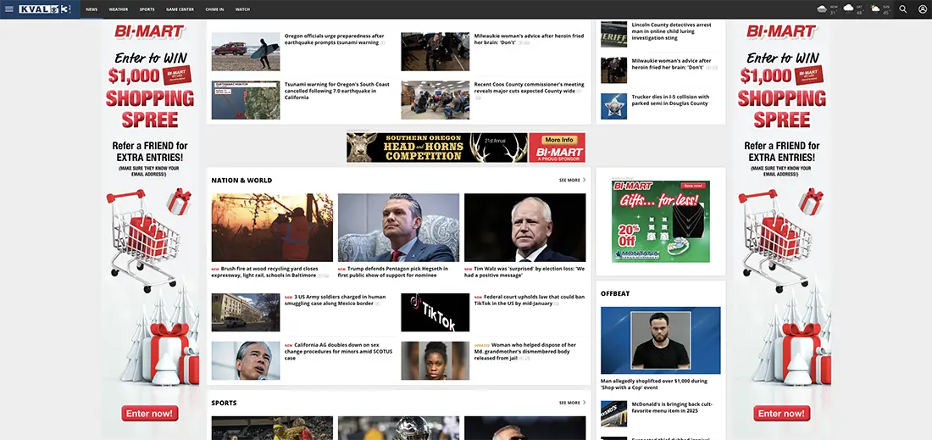This screenshot has width=932, height=440.
Task: Open the Sports menu item
Action: coord(147,9)
